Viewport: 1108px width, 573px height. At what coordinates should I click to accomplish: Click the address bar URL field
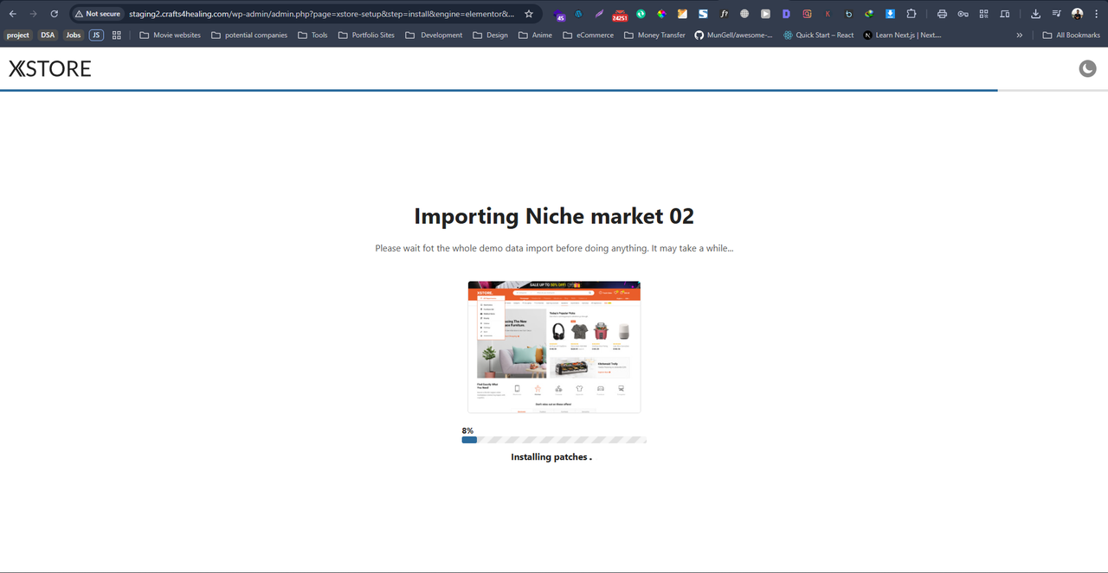coord(321,14)
